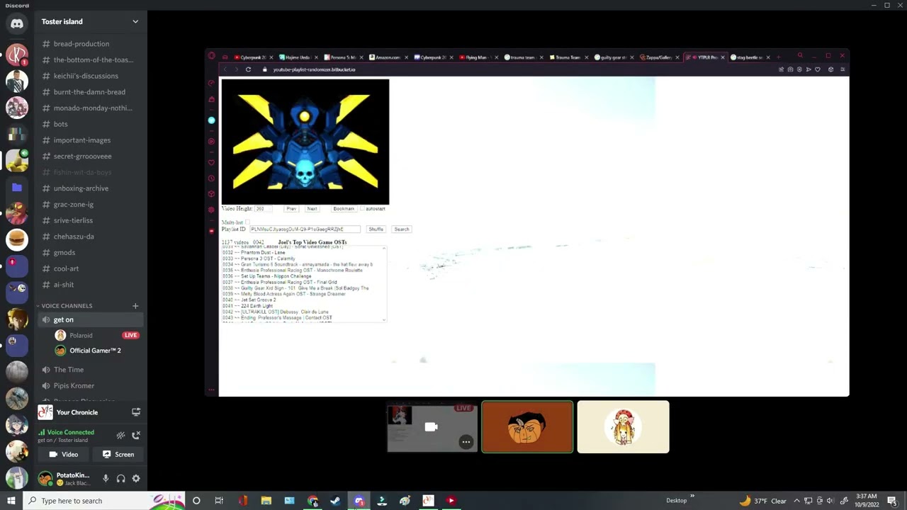
Task: Start camera with Video button
Action: [x=64, y=455]
